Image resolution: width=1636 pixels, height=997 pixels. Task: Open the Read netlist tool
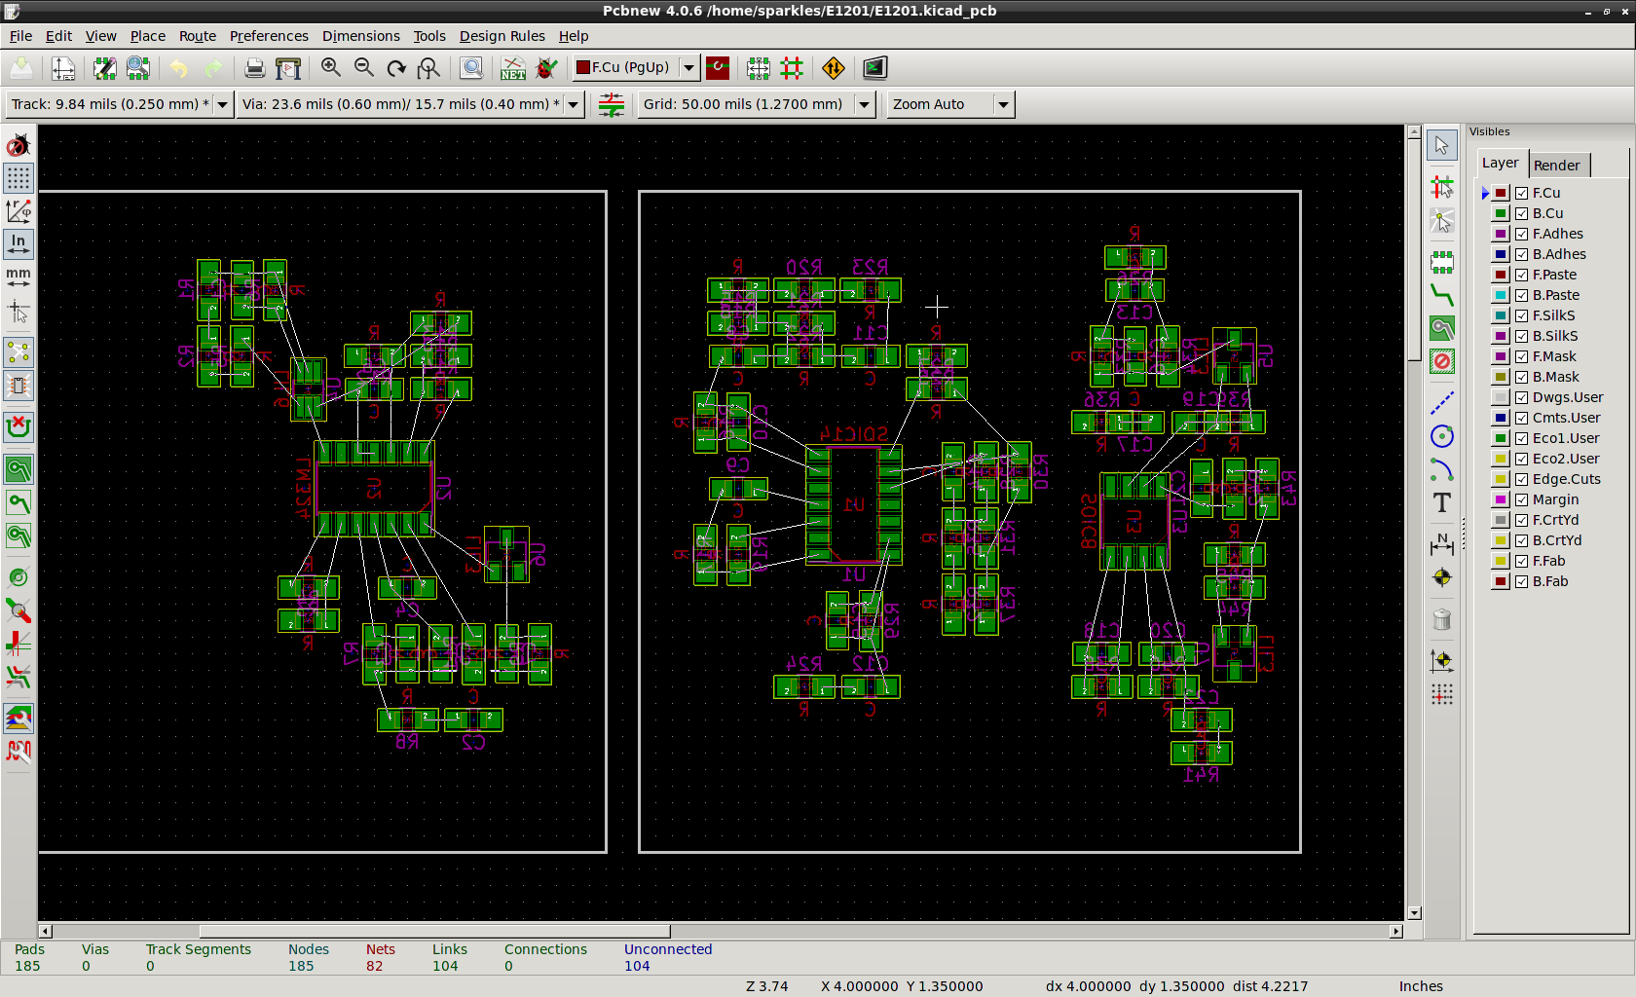click(x=512, y=67)
